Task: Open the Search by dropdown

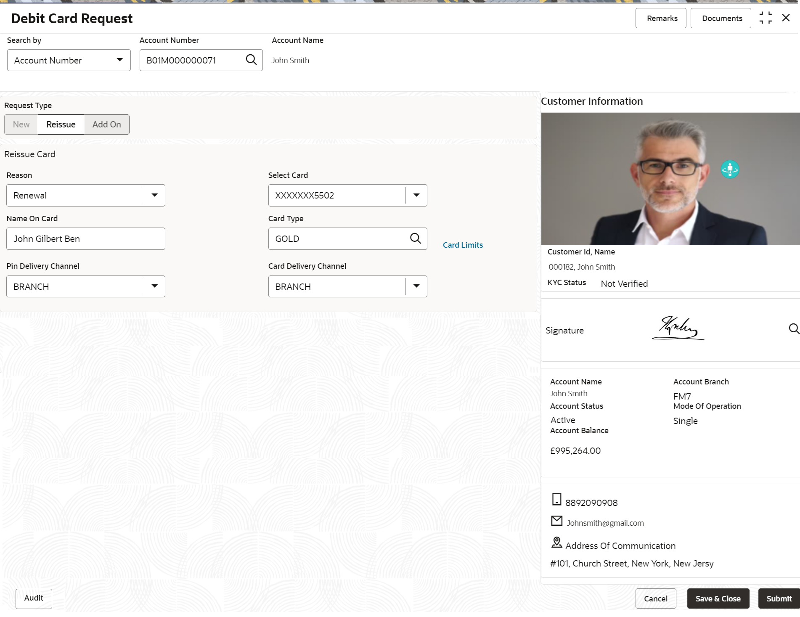Action: (69, 60)
